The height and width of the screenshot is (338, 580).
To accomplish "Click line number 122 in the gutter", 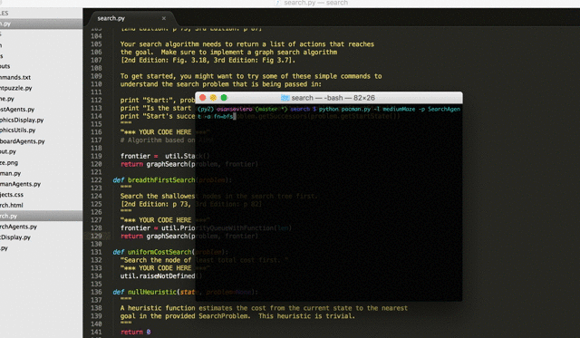I will coord(96,180).
